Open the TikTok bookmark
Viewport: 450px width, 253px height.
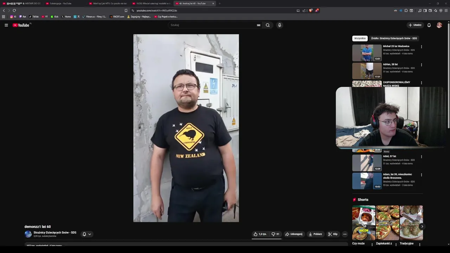click(x=34, y=17)
